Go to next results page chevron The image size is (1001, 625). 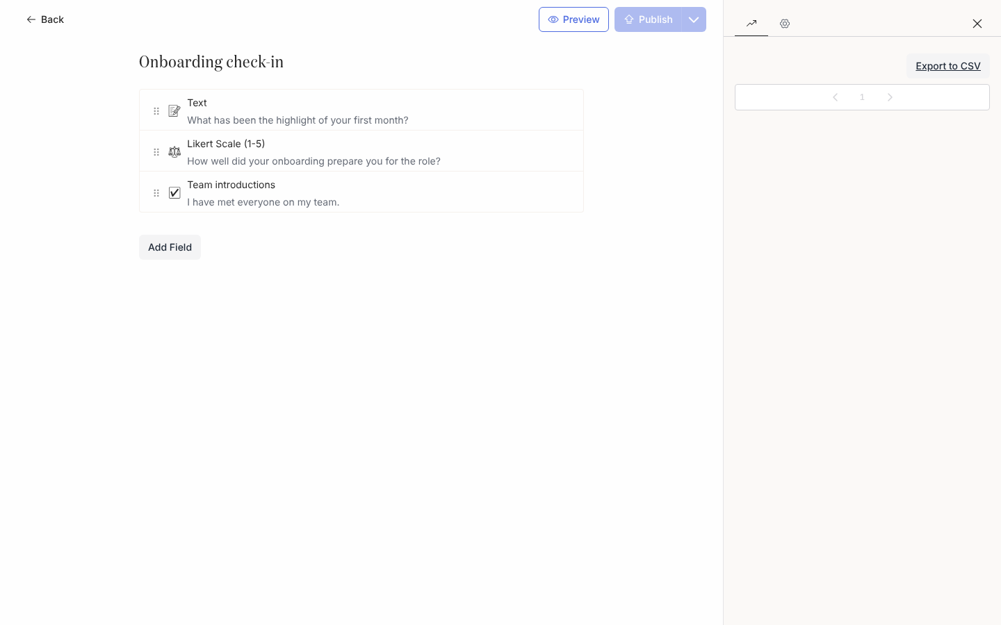point(890,97)
